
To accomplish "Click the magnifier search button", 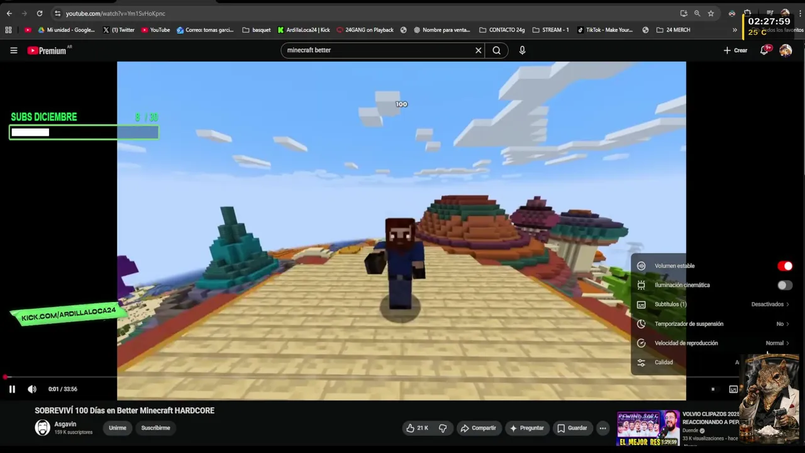I will (x=497, y=50).
